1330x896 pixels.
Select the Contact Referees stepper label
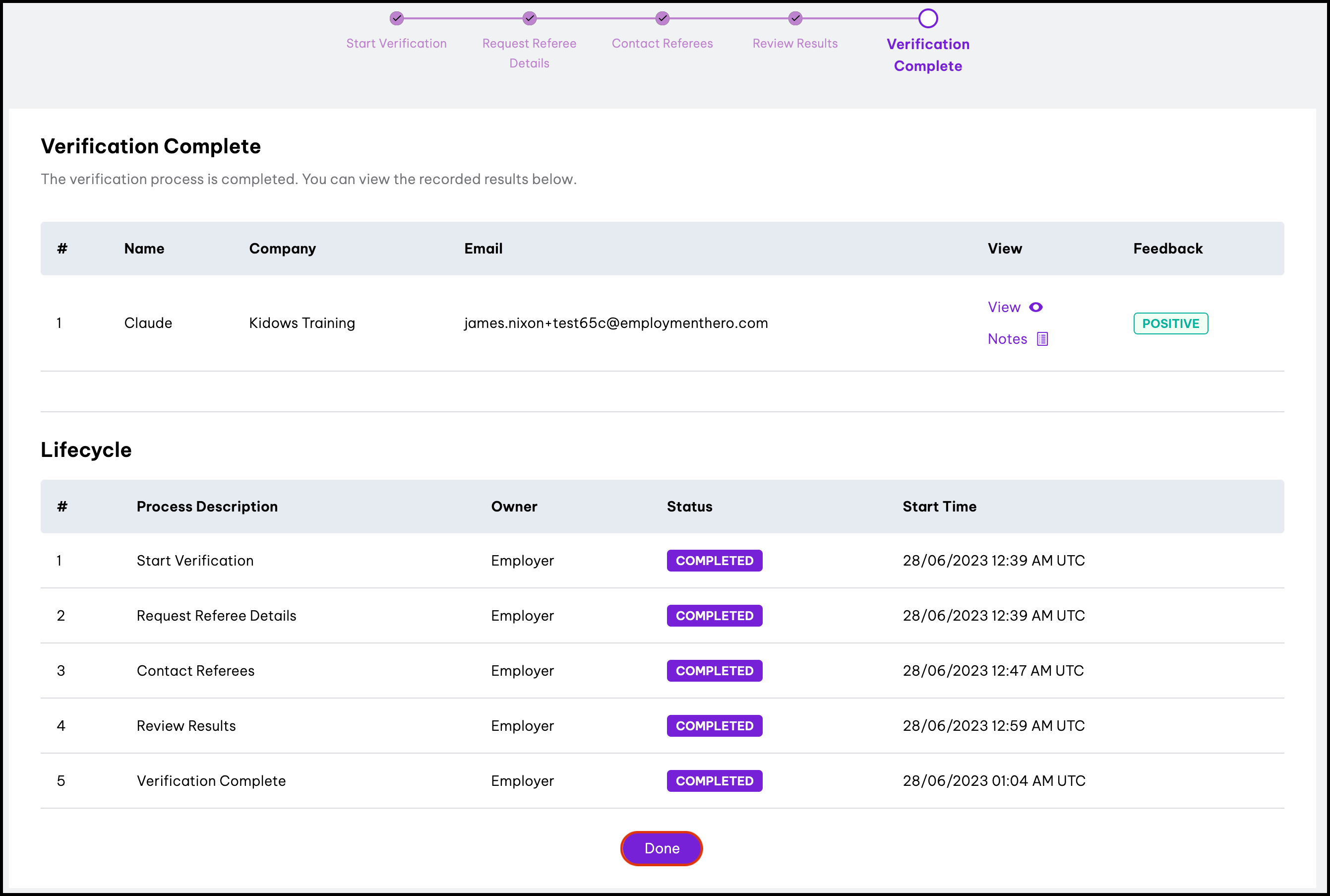(662, 44)
